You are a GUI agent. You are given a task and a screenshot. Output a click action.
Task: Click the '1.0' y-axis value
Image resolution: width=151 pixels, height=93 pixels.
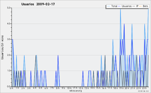9,71
